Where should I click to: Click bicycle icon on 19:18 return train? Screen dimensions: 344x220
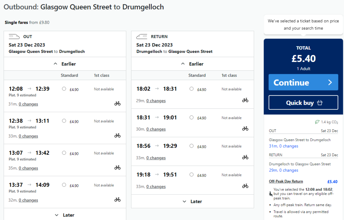[245, 186]
